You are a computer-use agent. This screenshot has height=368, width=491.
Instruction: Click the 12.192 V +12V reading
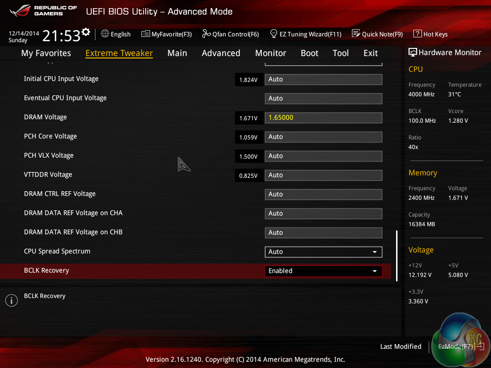point(420,275)
